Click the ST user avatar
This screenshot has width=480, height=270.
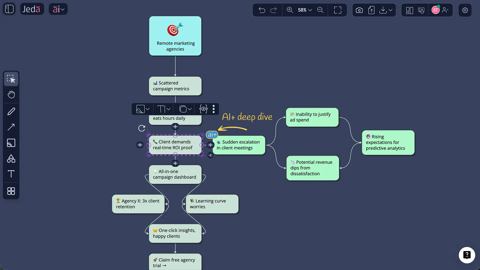(x=435, y=10)
